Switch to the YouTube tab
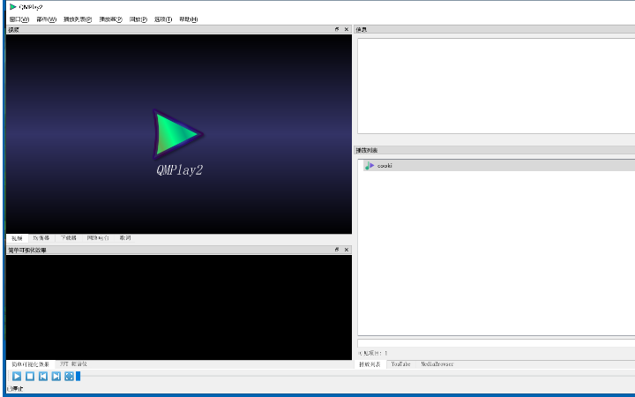The image size is (635, 397). point(401,364)
